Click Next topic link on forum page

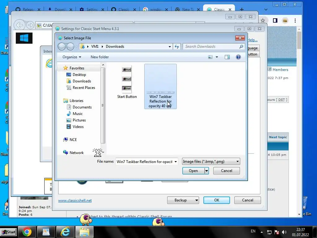[x=278, y=137]
